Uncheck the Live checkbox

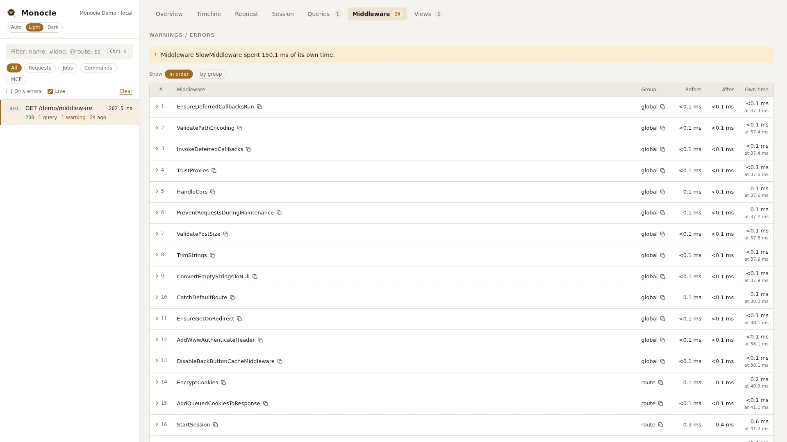coord(50,92)
